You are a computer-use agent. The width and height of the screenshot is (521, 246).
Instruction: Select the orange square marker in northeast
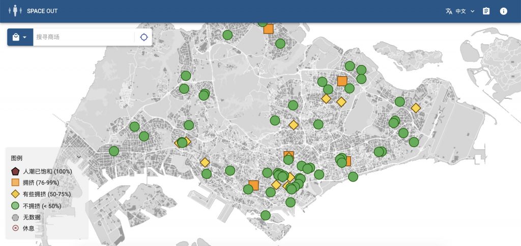click(342, 81)
